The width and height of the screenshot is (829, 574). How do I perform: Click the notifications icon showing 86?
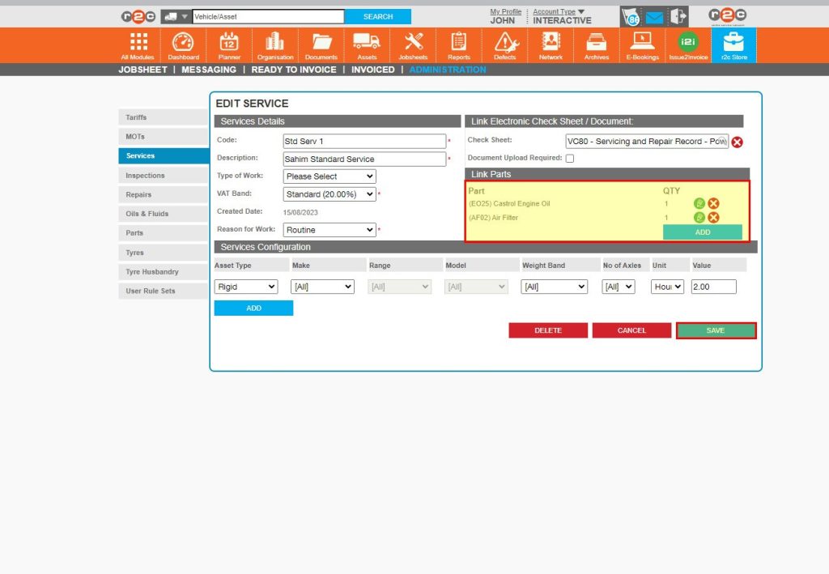(x=631, y=18)
